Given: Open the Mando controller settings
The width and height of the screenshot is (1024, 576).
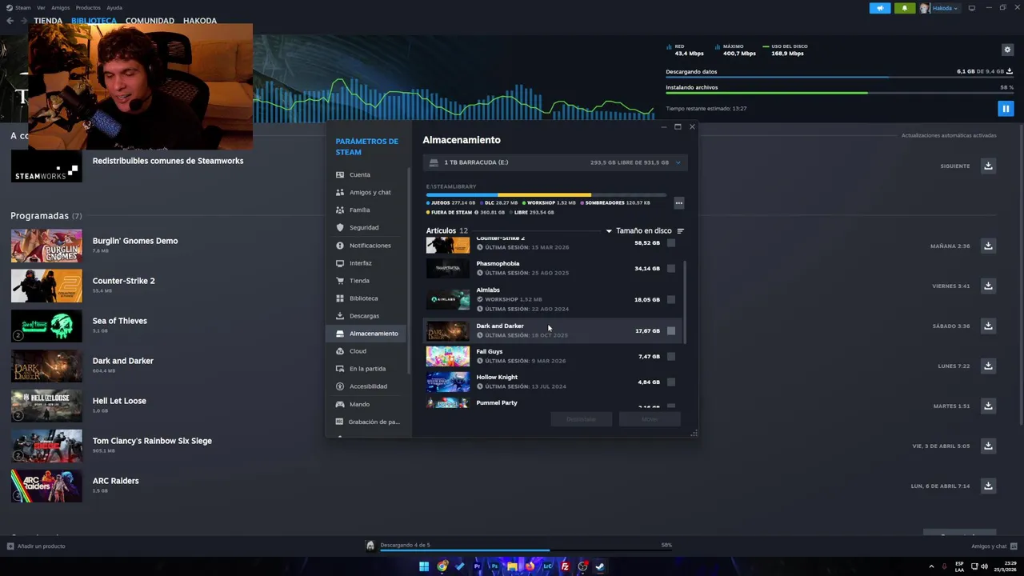Looking at the screenshot, I should tap(367, 404).
